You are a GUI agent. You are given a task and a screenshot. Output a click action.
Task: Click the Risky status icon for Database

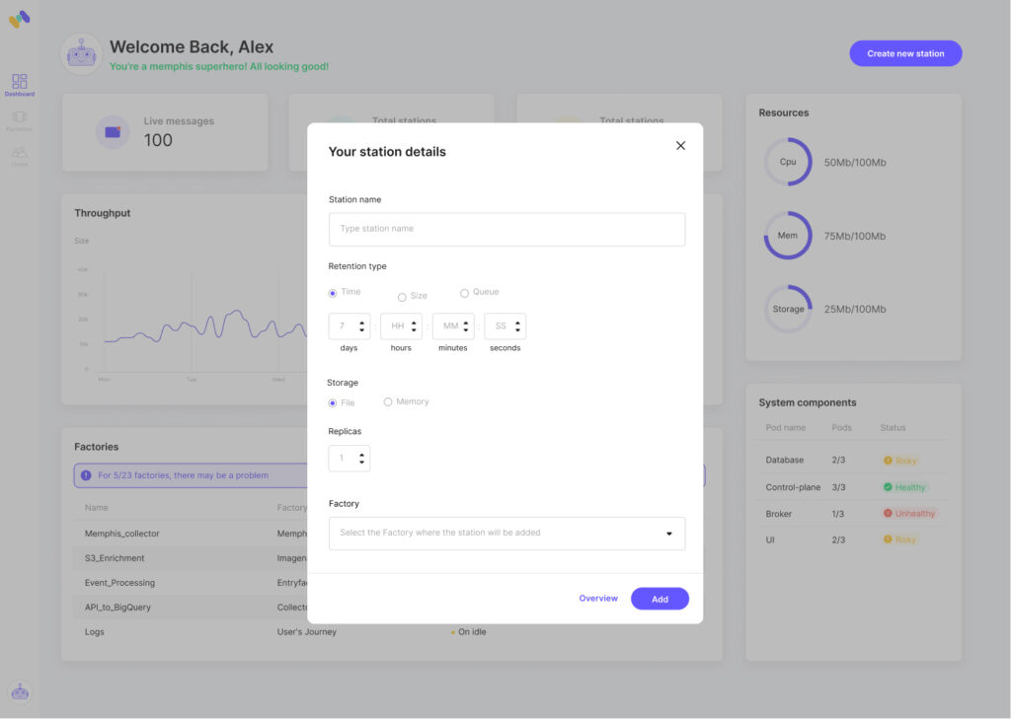click(888, 461)
